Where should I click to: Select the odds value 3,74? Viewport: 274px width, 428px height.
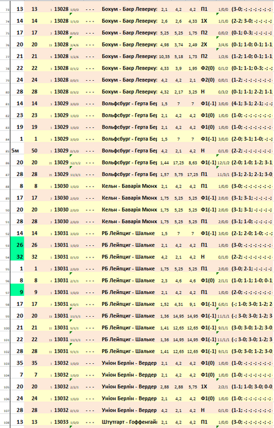click(178, 45)
